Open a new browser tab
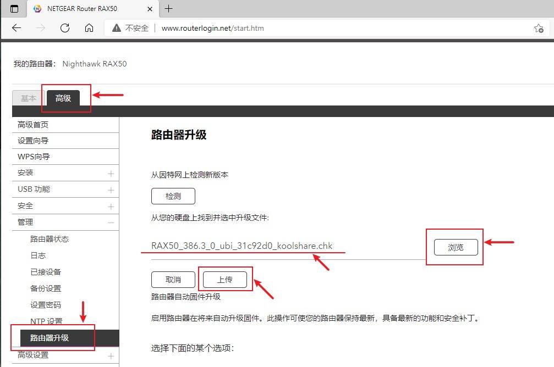This screenshot has height=367, width=554. pyautogui.click(x=168, y=9)
